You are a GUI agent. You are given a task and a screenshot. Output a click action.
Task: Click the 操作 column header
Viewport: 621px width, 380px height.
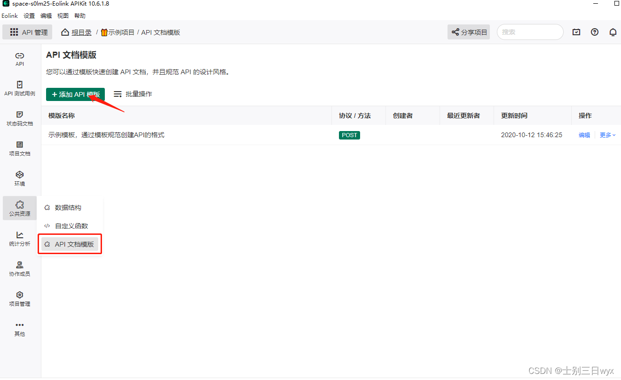tap(585, 116)
